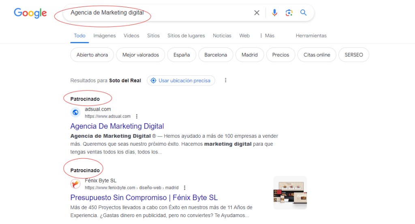Select the Barcelona filter chip
The height and width of the screenshot is (224, 415).
pos(216,55)
